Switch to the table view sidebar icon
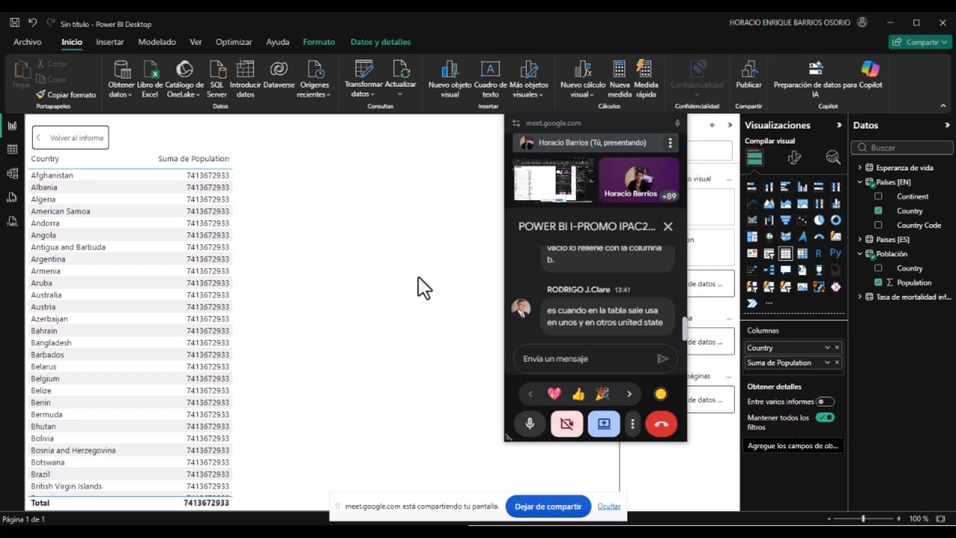The height and width of the screenshot is (538, 956). (12, 149)
